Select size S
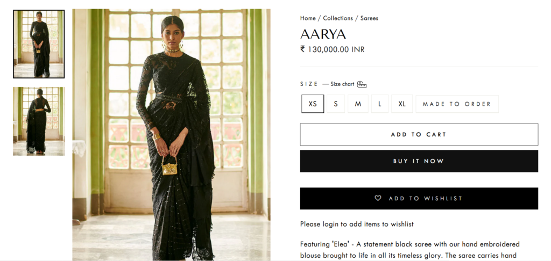This screenshot has width=551, height=261. tap(336, 104)
